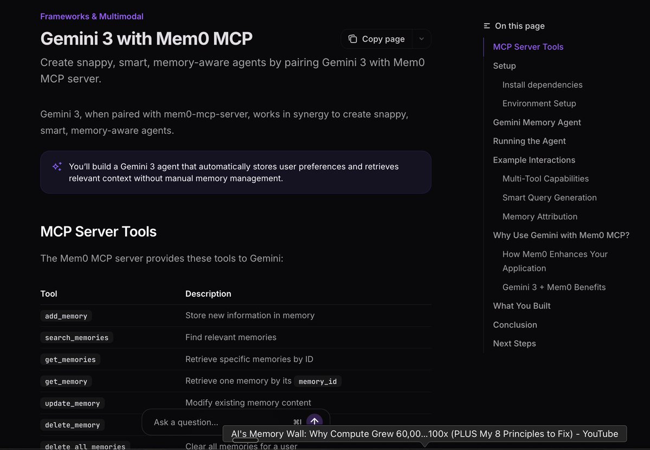Click the update_memory tool code label
This screenshot has width=650, height=450.
click(x=72, y=403)
